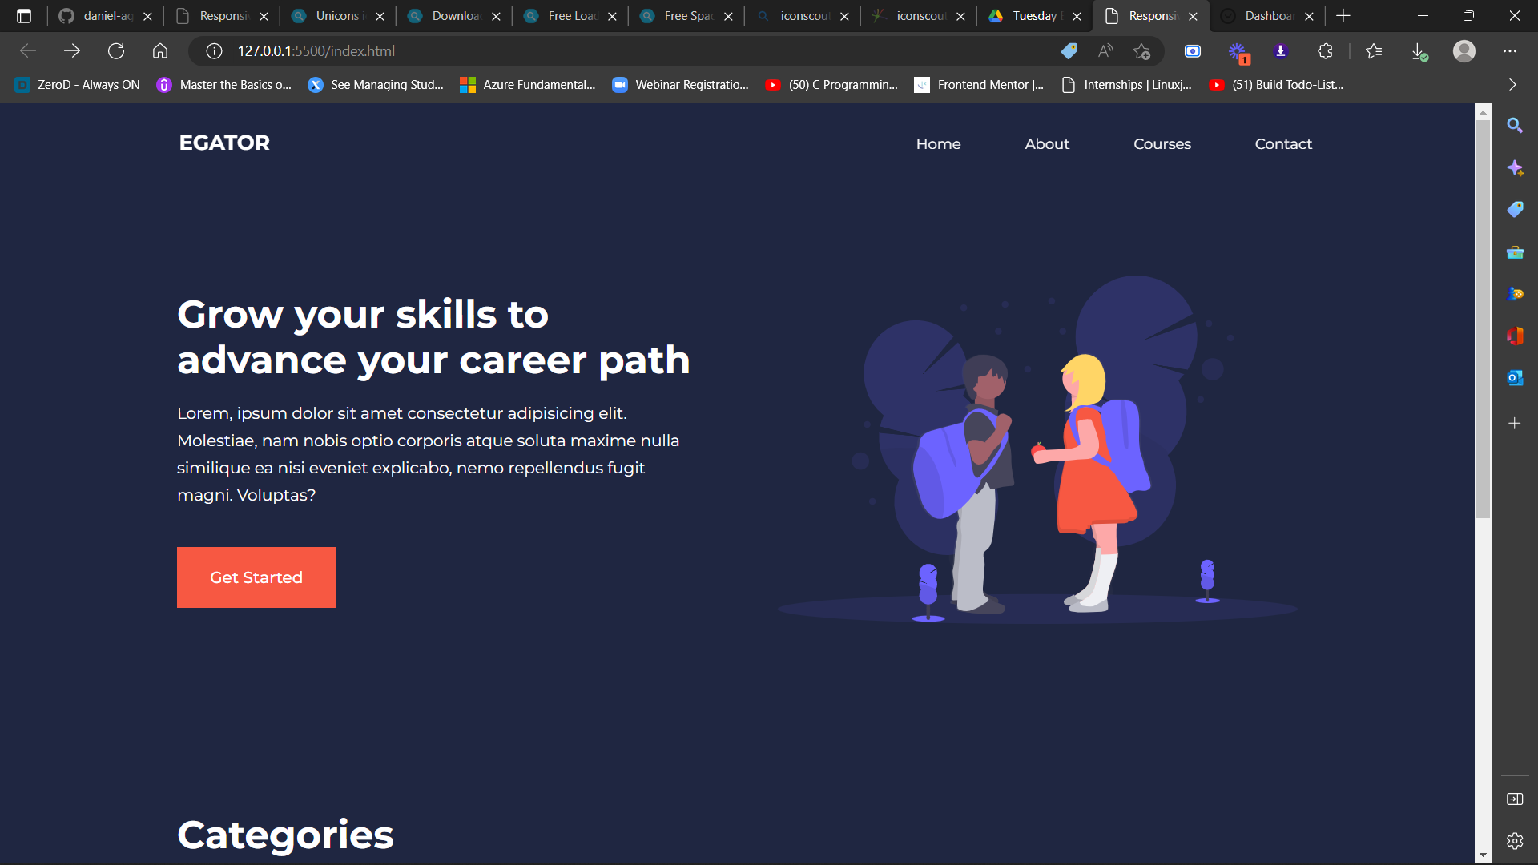
Task: Expand sidebar with customize plus button
Action: pyautogui.click(x=1516, y=423)
